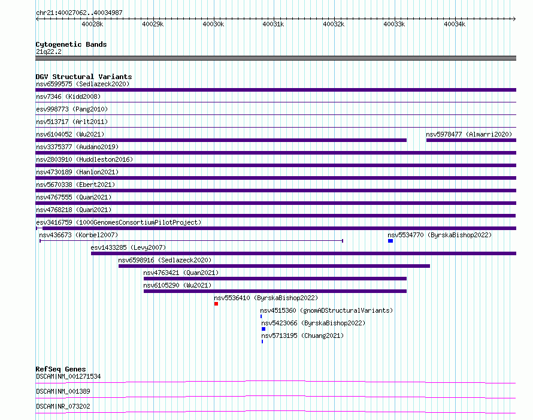
Task: Click the nsv6599575 (Sedlazeck2020) variant label
Action: (x=83, y=84)
